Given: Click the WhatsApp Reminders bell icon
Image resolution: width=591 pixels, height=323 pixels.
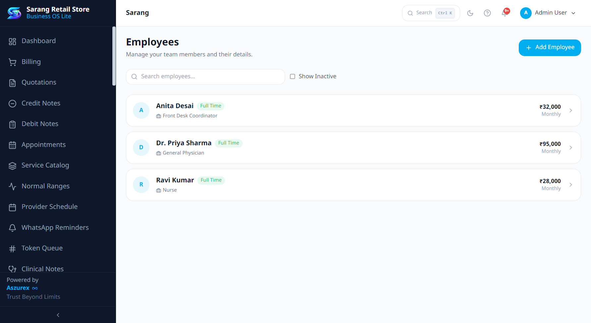Looking at the screenshot, I should click(x=12, y=228).
